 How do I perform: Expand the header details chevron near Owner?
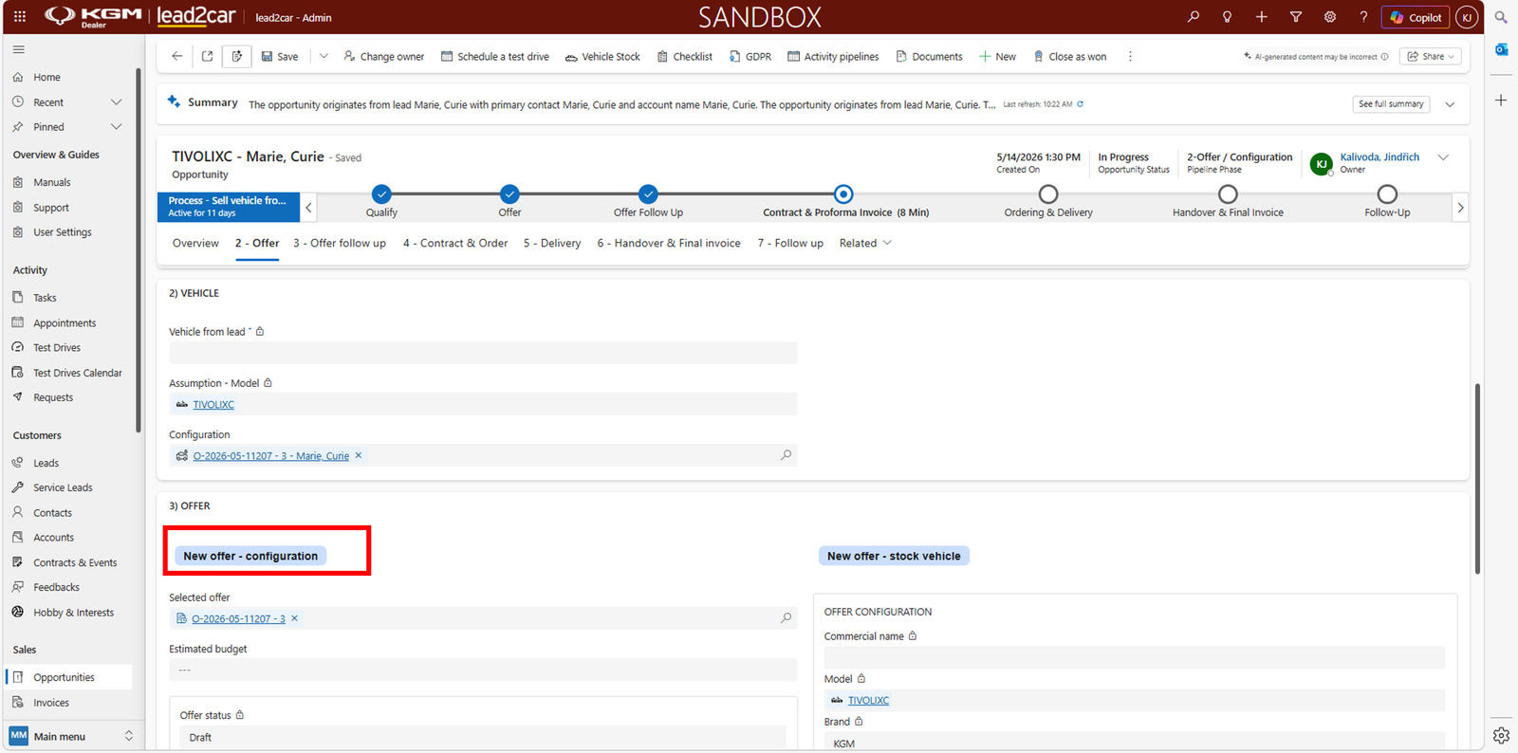tap(1443, 157)
